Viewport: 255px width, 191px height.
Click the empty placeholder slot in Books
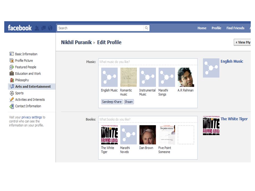(186, 135)
